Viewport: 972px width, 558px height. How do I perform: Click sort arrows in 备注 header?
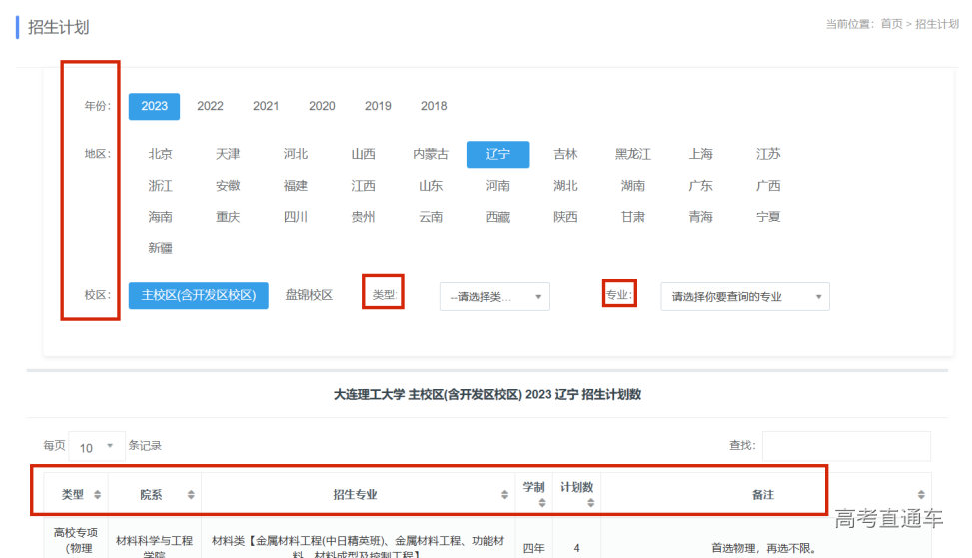[x=920, y=495]
